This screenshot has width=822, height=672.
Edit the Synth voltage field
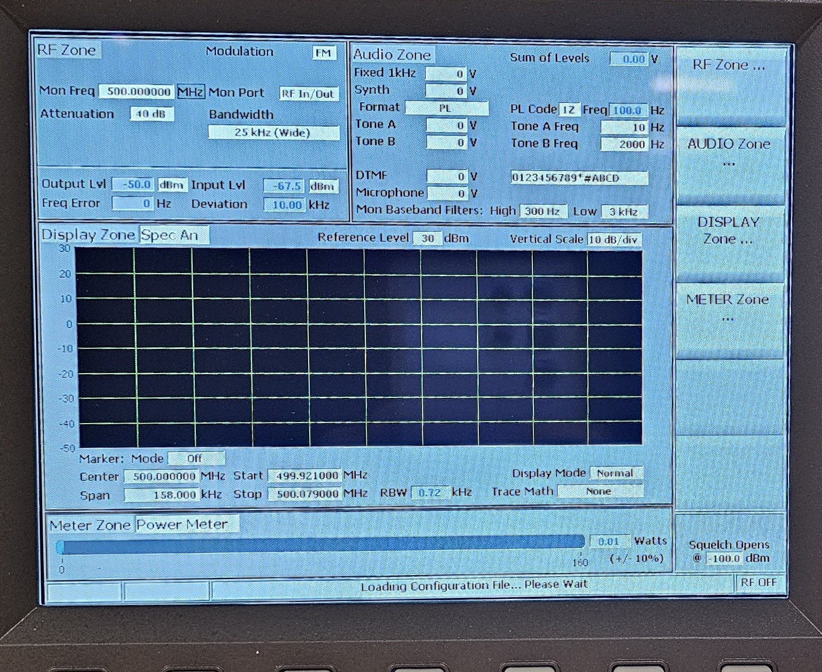[446, 91]
